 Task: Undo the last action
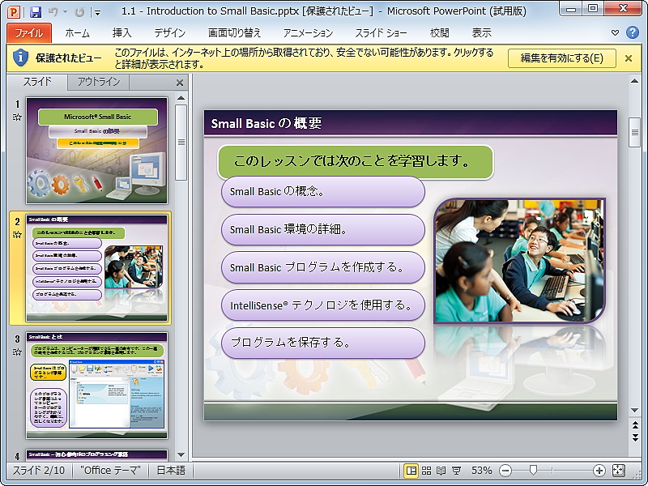(x=53, y=11)
